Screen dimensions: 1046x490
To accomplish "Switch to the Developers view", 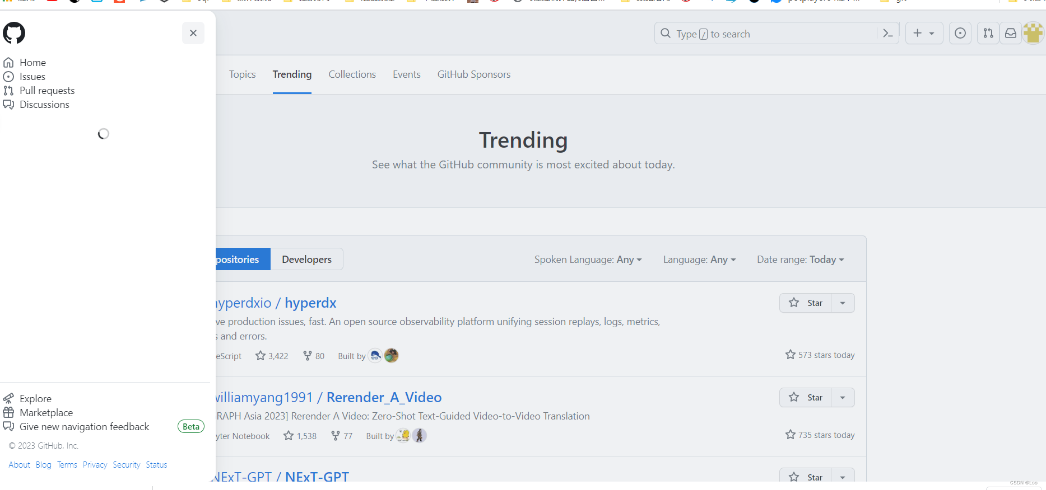I will [307, 259].
